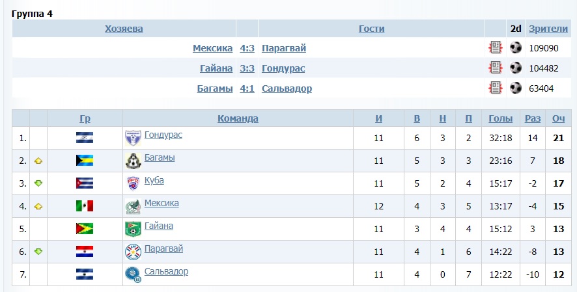The image size is (577, 292).
Task: Sort table by Очки column header
Action: click(558, 118)
